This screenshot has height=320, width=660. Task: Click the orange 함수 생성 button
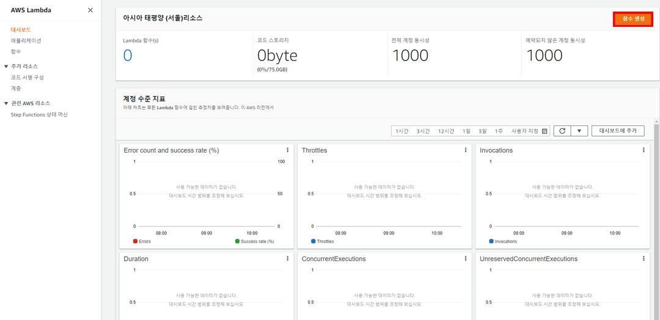634,20
